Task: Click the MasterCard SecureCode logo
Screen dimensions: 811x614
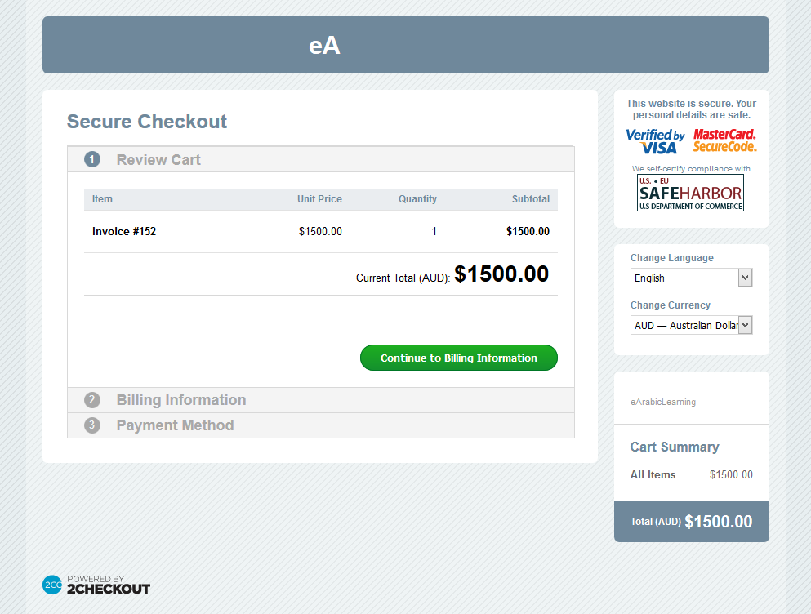Action: tap(724, 140)
